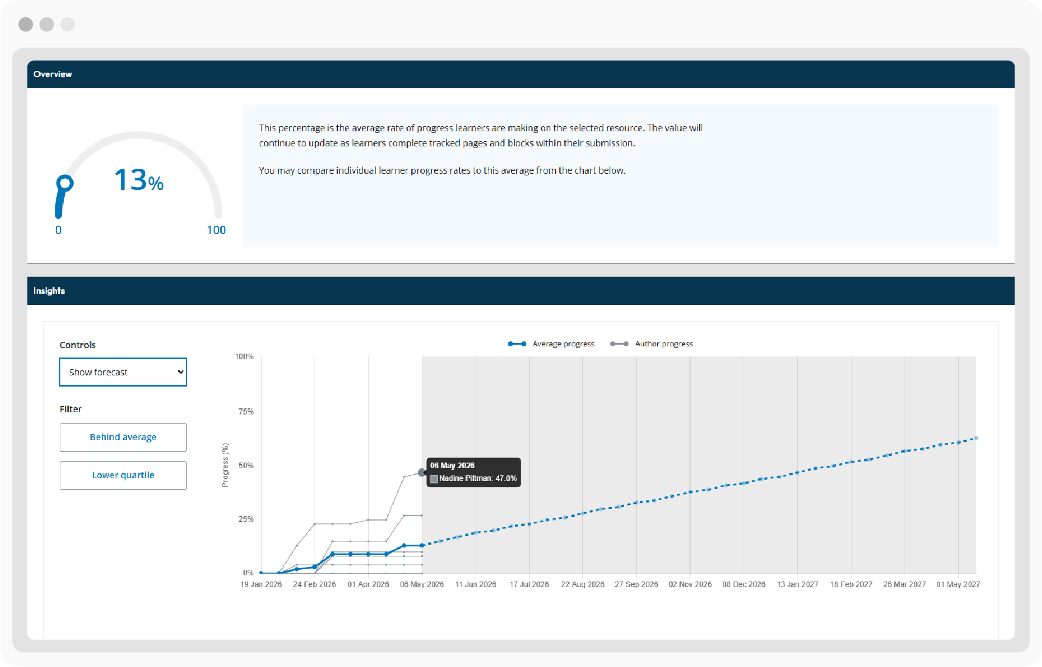Click the 06 May 2026 axis label

tap(422, 584)
